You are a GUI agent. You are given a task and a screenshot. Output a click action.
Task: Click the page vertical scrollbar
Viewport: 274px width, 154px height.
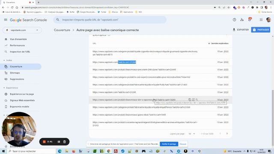pyautogui.click(x=273, y=118)
